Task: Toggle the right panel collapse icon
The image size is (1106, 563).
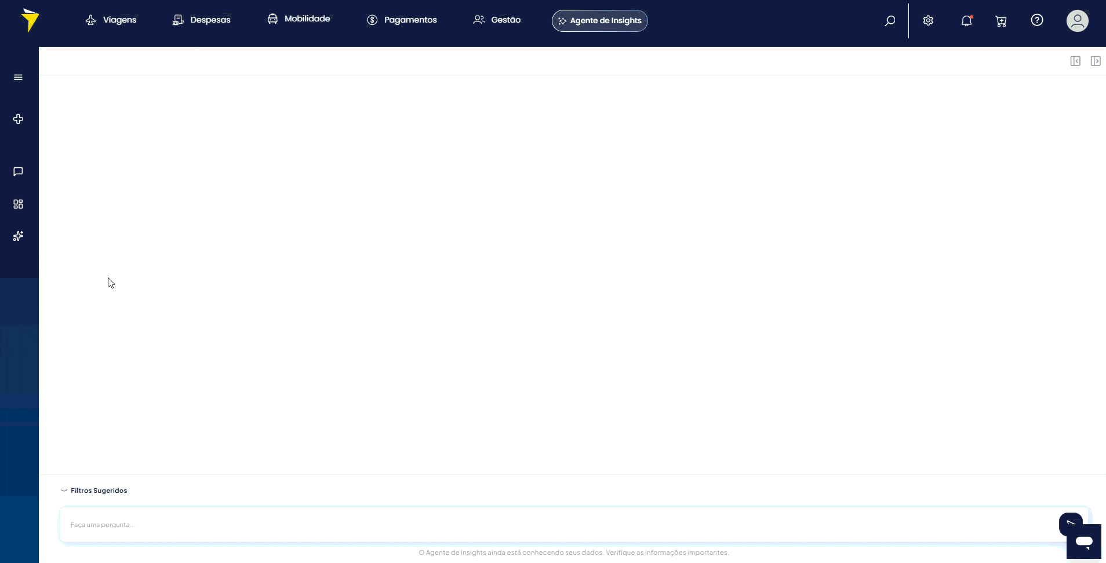Action: tap(1096, 61)
